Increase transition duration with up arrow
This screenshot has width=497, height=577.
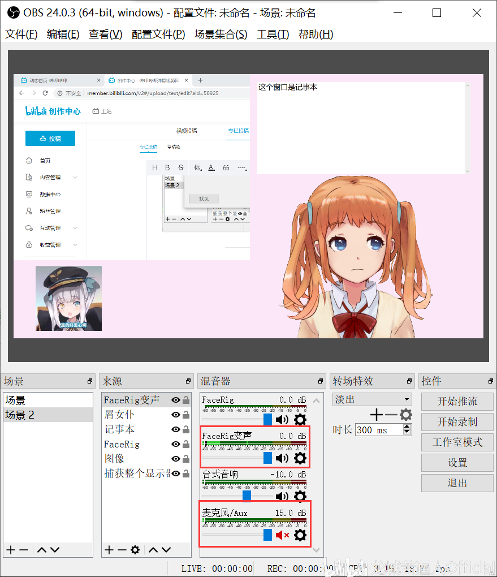pos(407,427)
